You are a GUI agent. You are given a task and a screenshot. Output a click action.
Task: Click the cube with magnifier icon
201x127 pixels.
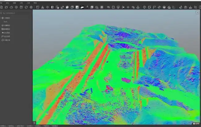coord(97,7)
